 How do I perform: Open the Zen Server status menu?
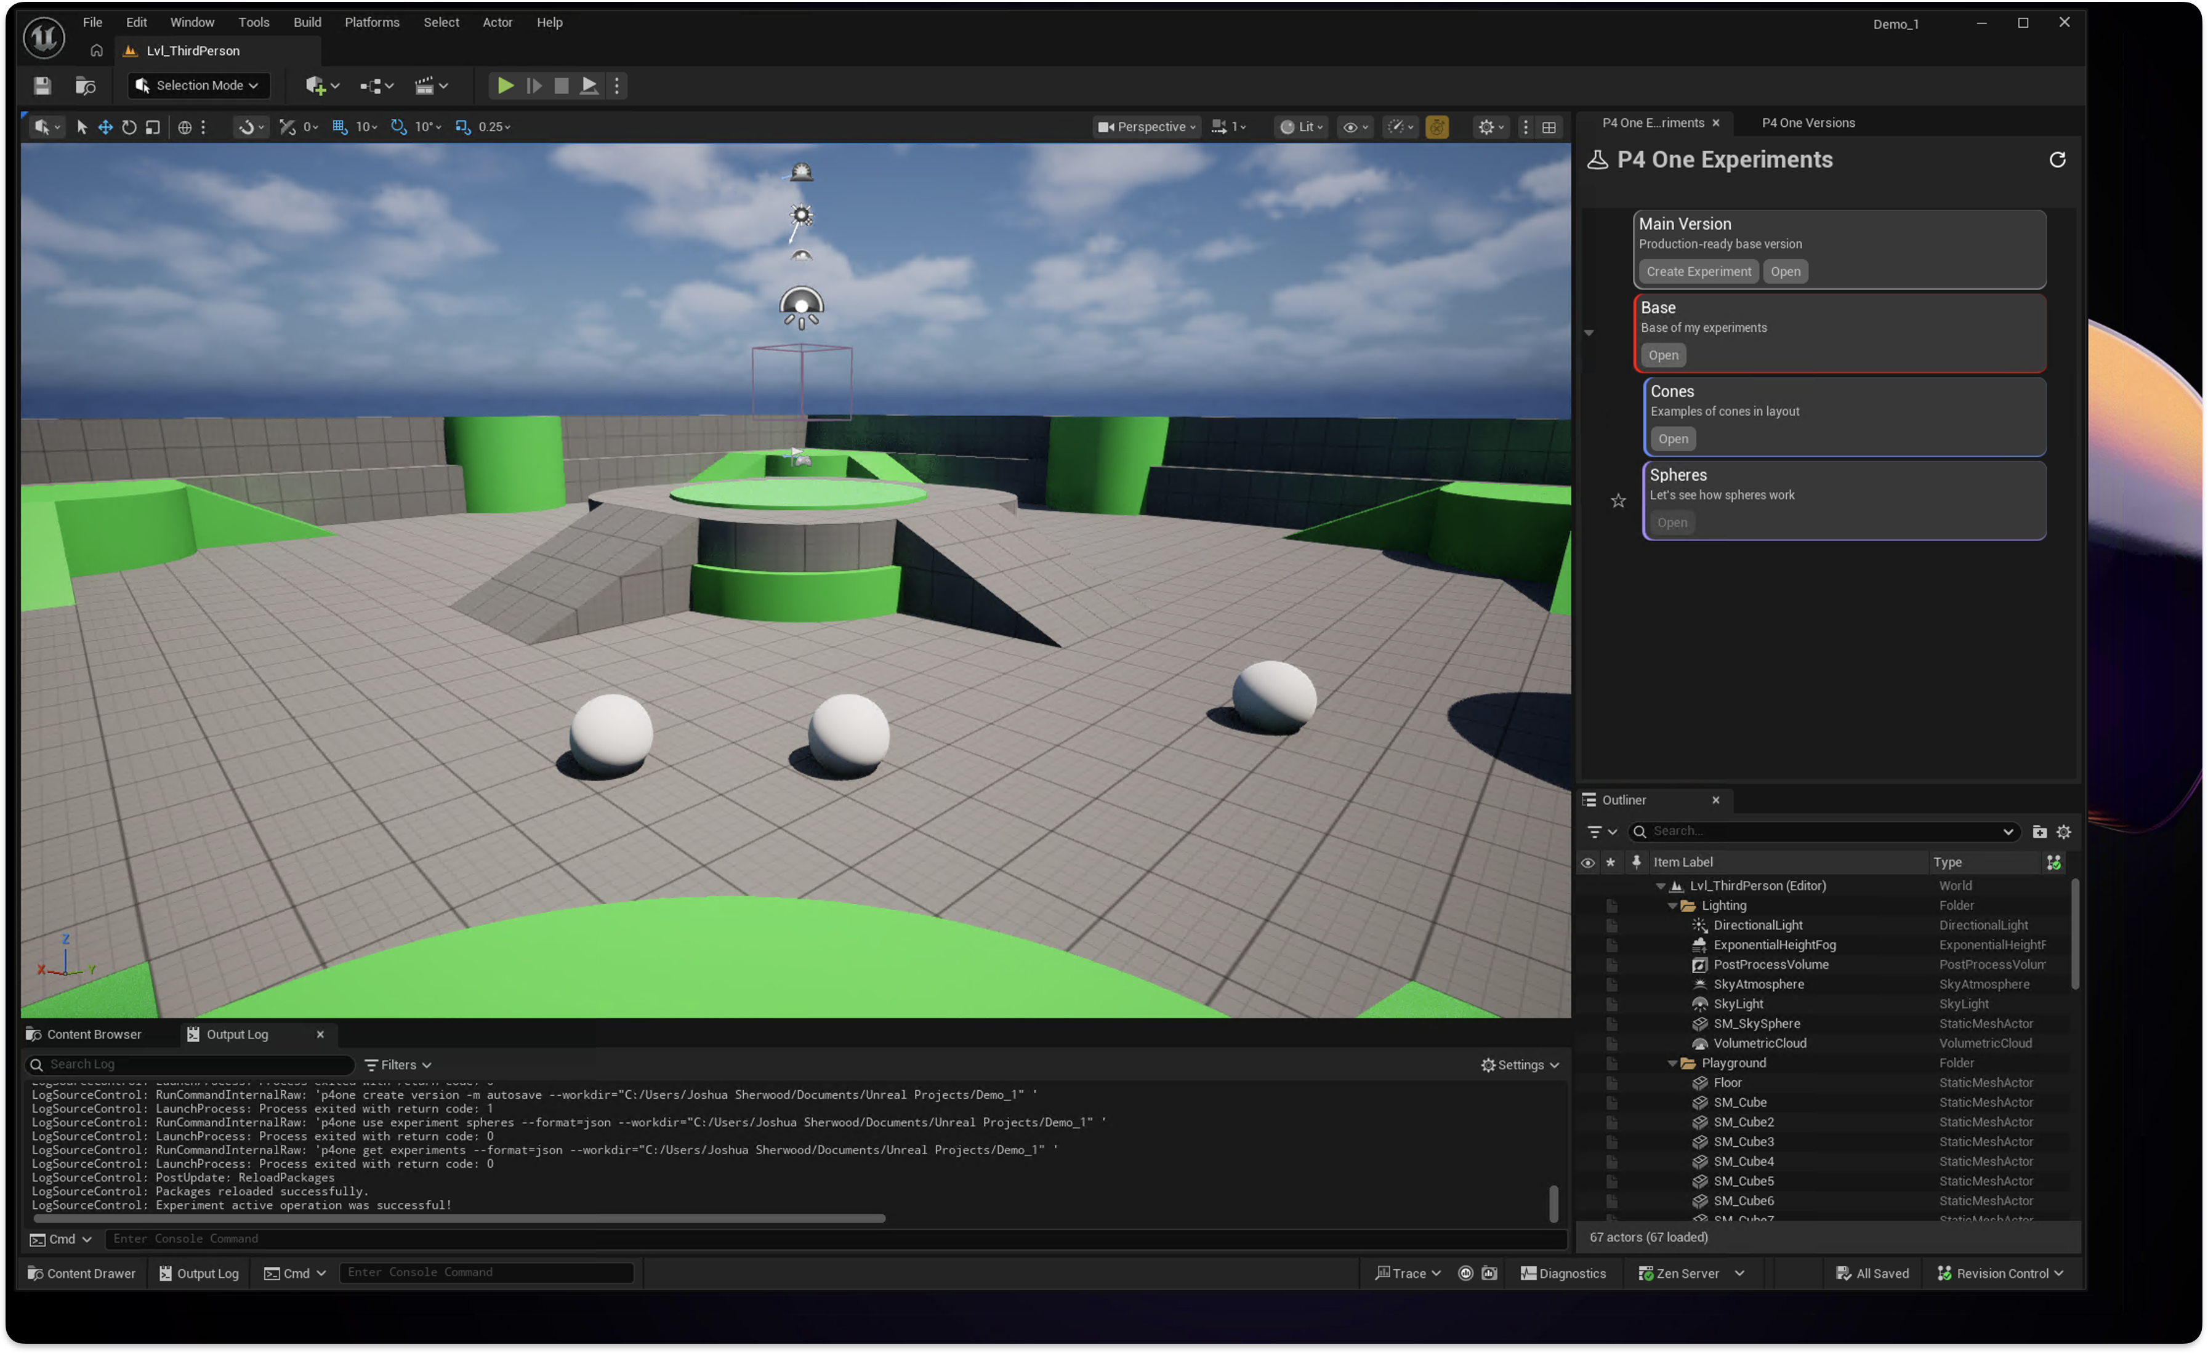click(1690, 1273)
